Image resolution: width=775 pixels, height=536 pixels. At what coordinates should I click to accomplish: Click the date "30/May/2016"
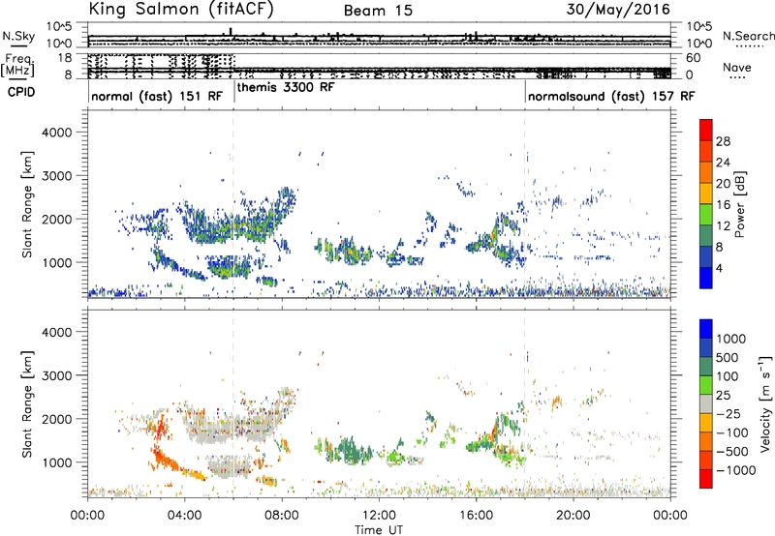click(618, 10)
